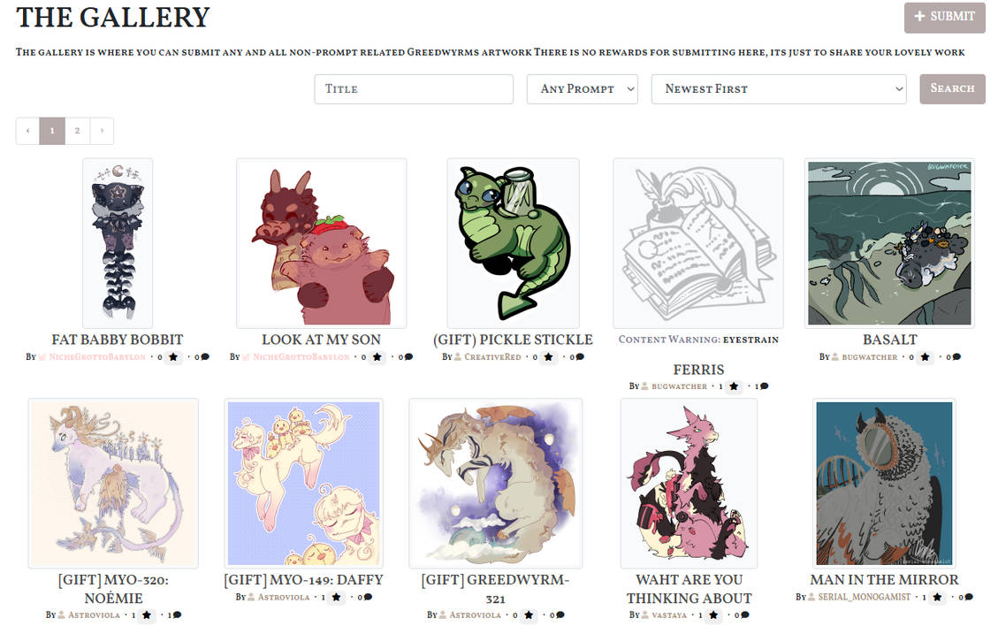This screenshot has height=626, width=998.
Task: Click the previous page arrow
Action: [x=27, y=131]
